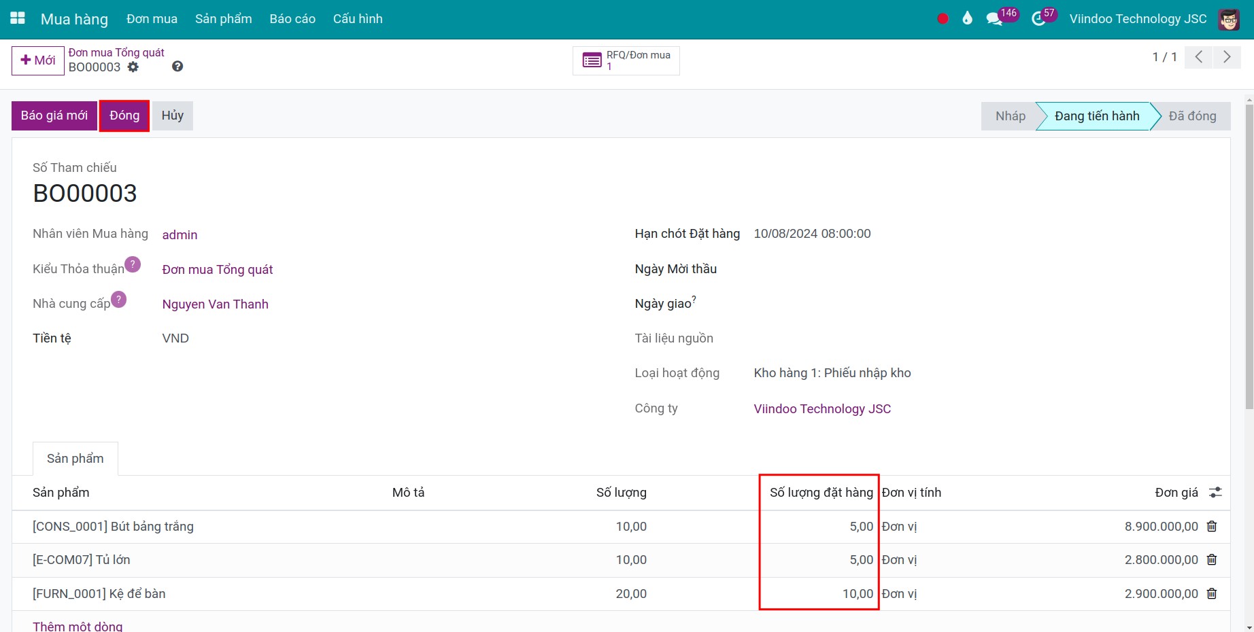Delete the Bút bảng trắng line

[1212, 526]
